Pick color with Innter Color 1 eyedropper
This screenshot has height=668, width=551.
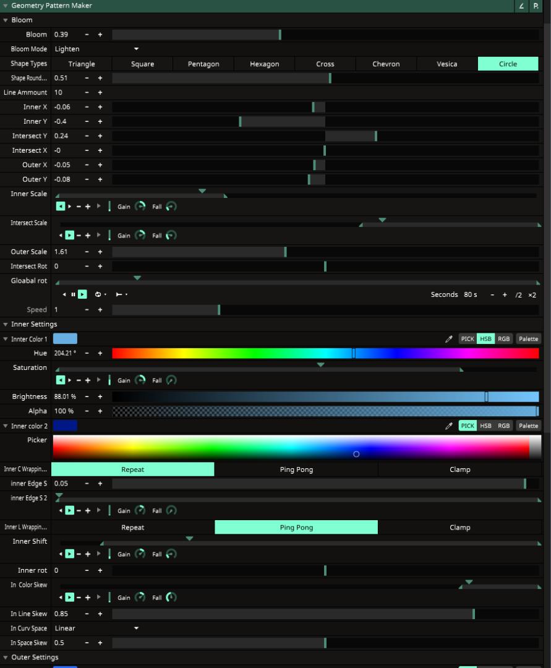[449, 339]
